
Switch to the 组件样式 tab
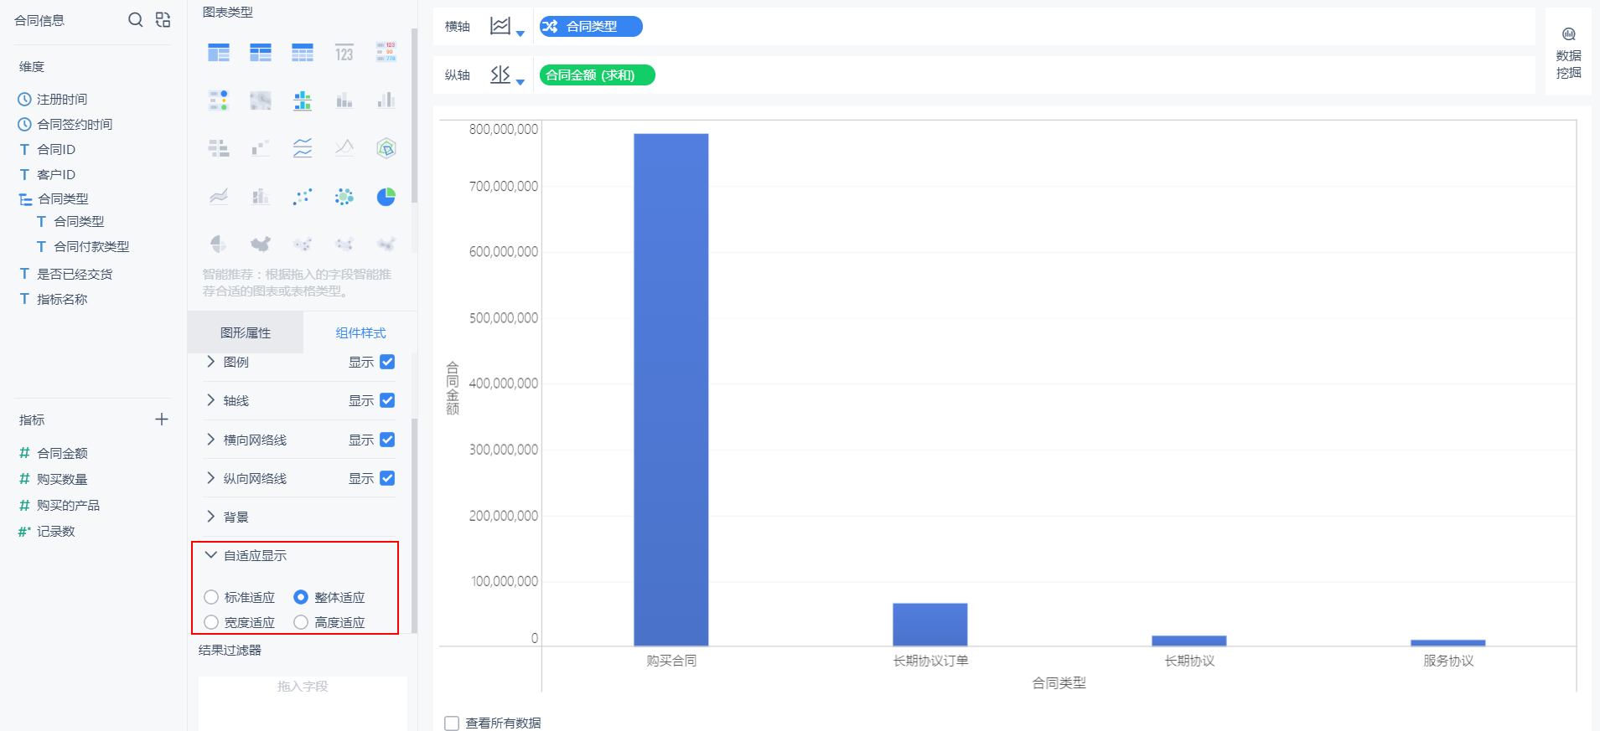point(360,332)
